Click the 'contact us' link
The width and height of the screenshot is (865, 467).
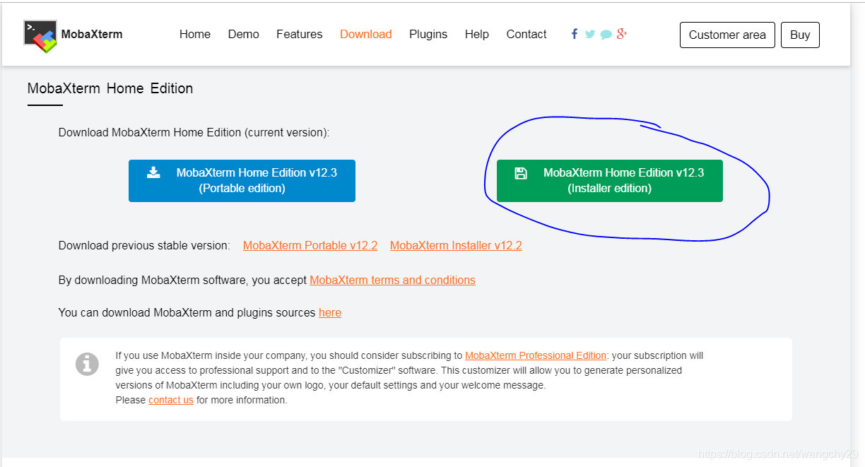coord(171,400)
